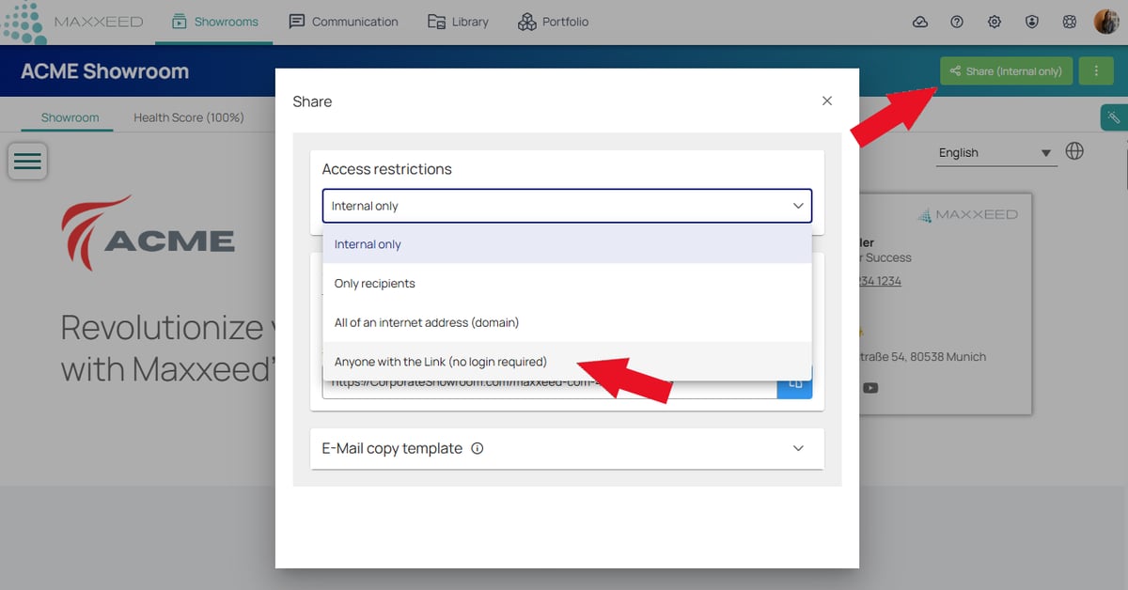Viewport: 1128px width, 590px height.
Task: Open the Showrooms top navigation tab
Action: [214, 22]
